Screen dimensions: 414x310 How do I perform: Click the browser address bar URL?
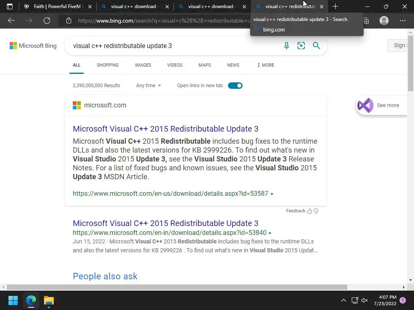(x=164, y=21)
